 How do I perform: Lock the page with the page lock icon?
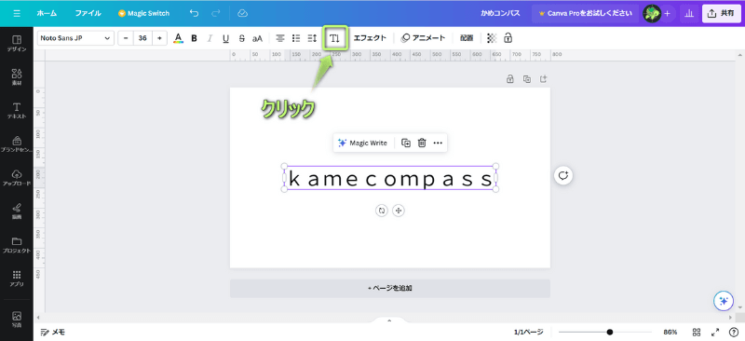tap(509, 79)
